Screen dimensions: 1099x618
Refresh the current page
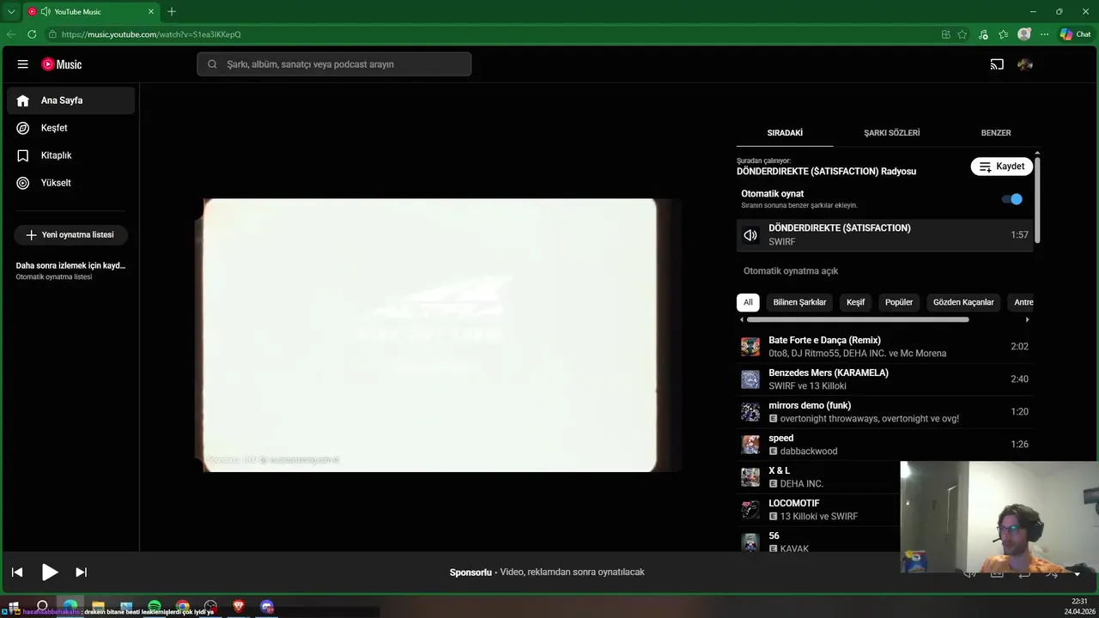point(32,34)
